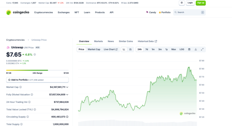
Task: Go to Cryptocurrencies breadcrumb link
Action: 15,40
